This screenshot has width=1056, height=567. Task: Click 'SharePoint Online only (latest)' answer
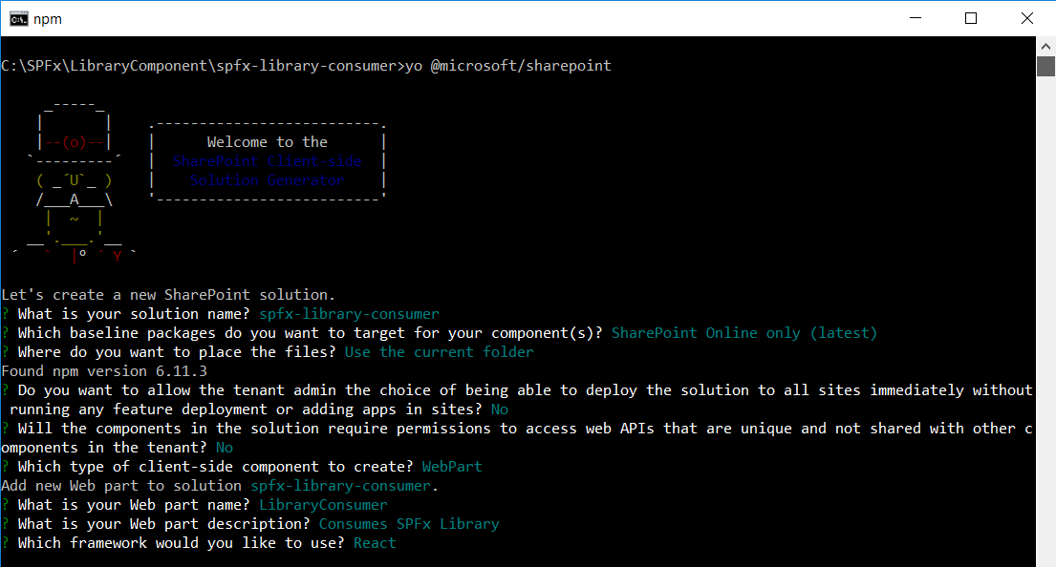point(744,333)
